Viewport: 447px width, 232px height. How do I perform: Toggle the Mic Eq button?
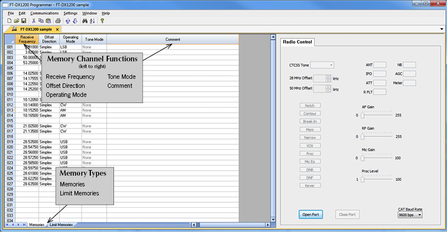pos(310,162)
